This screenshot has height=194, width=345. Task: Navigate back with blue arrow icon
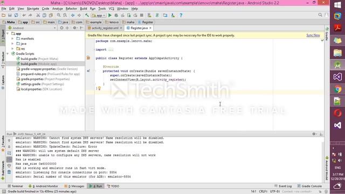click(73, 15)
